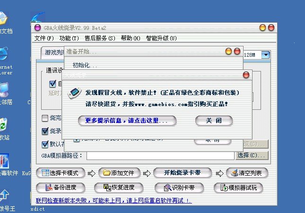
Task: Click the 初始化... text in progress window
Action: [85, 65]
